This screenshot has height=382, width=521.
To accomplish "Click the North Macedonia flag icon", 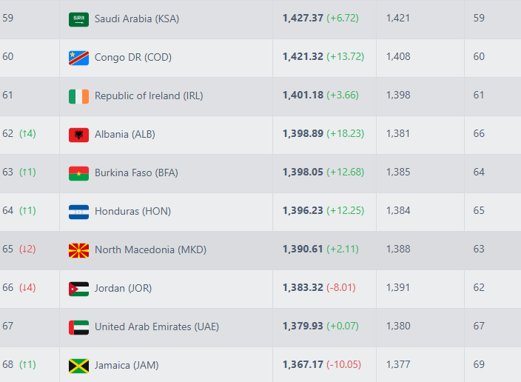I will click(78, 250).
